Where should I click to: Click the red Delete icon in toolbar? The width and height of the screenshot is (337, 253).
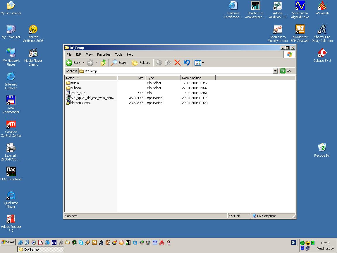(177, 63)
